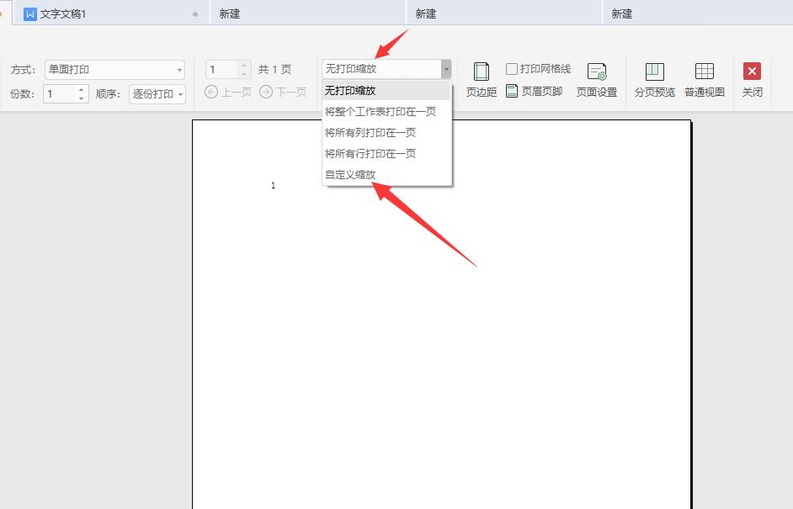Screen dimensions: 793x509
Task: Click the 共 1 页 page count text
Action: [274, 70]
